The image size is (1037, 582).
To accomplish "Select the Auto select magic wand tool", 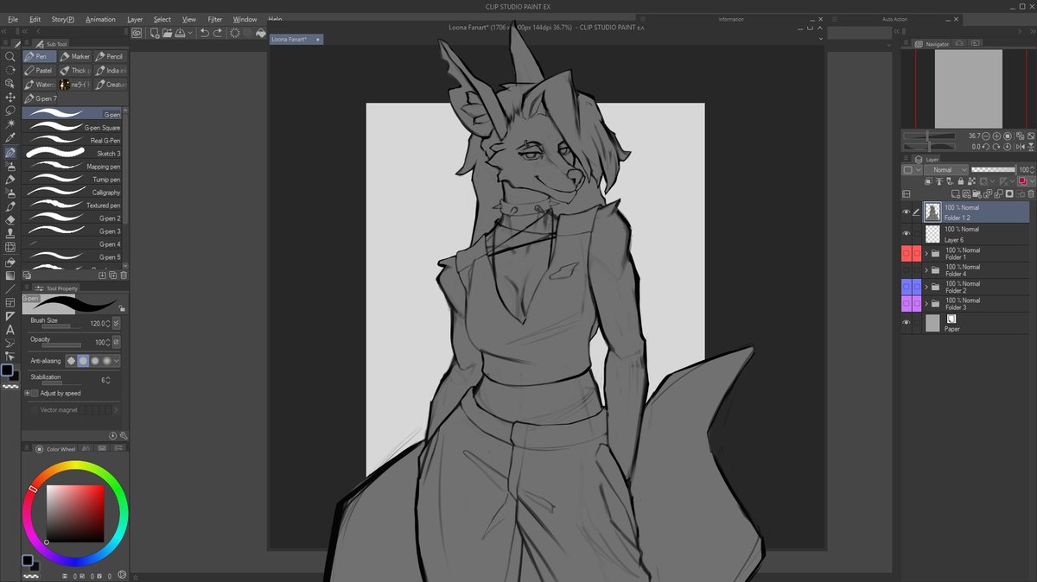I will click(10, 125).
